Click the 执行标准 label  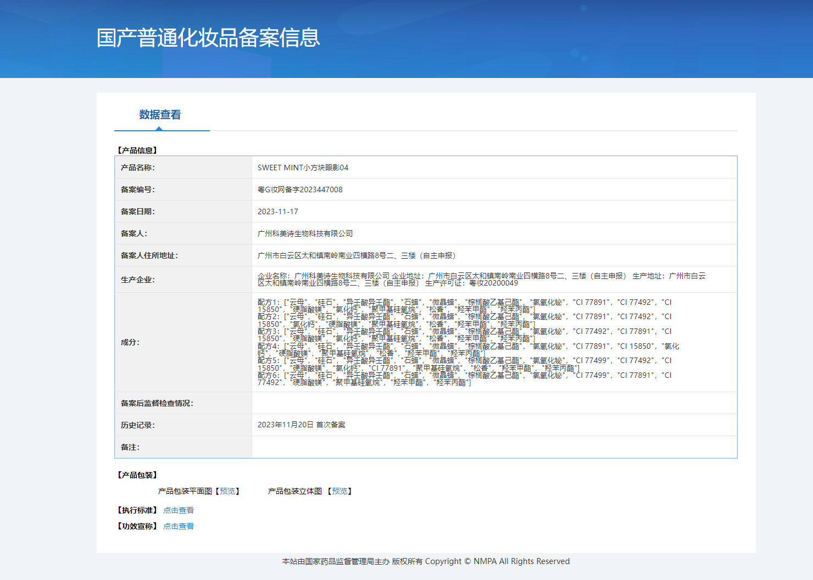pyautogui.click(x=137, y=510)
